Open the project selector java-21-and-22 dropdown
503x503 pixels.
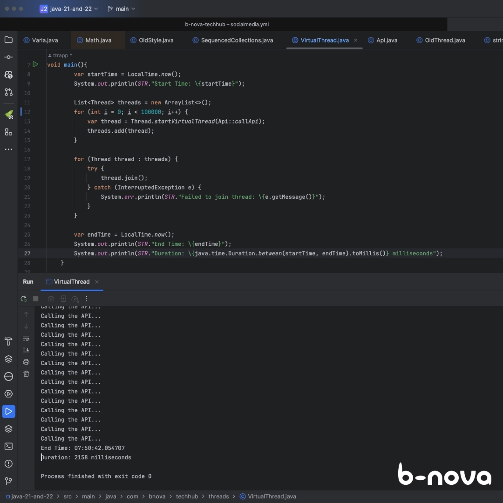(x=68, y=9)
